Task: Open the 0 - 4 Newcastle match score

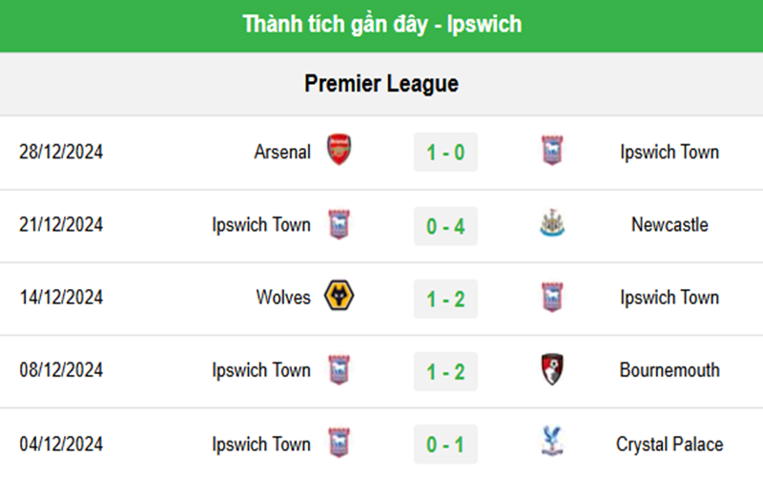Action: point(445,225)
